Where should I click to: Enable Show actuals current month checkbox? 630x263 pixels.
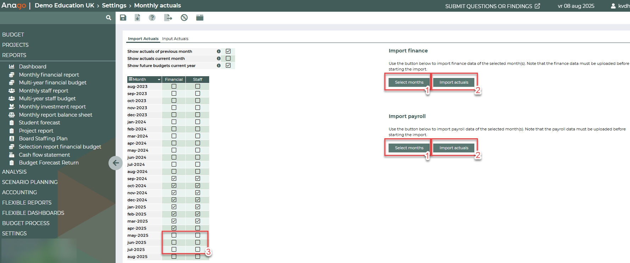pos(228,58)
